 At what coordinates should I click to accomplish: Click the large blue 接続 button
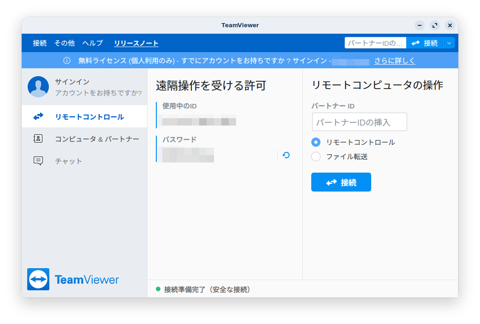coord(341,182)
